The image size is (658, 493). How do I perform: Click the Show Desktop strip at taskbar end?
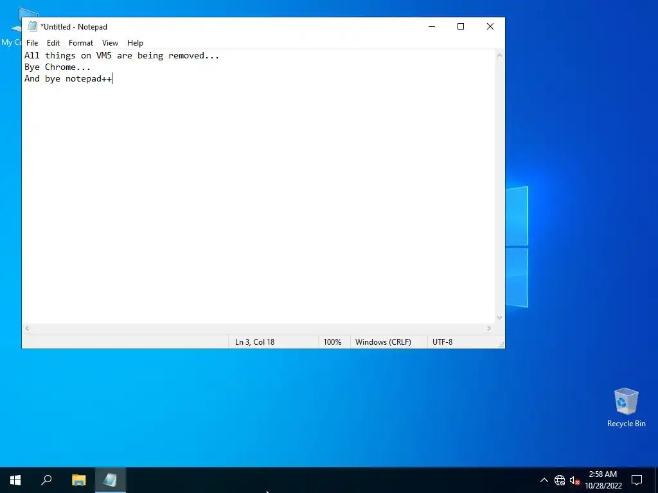[x=656, y=480]
